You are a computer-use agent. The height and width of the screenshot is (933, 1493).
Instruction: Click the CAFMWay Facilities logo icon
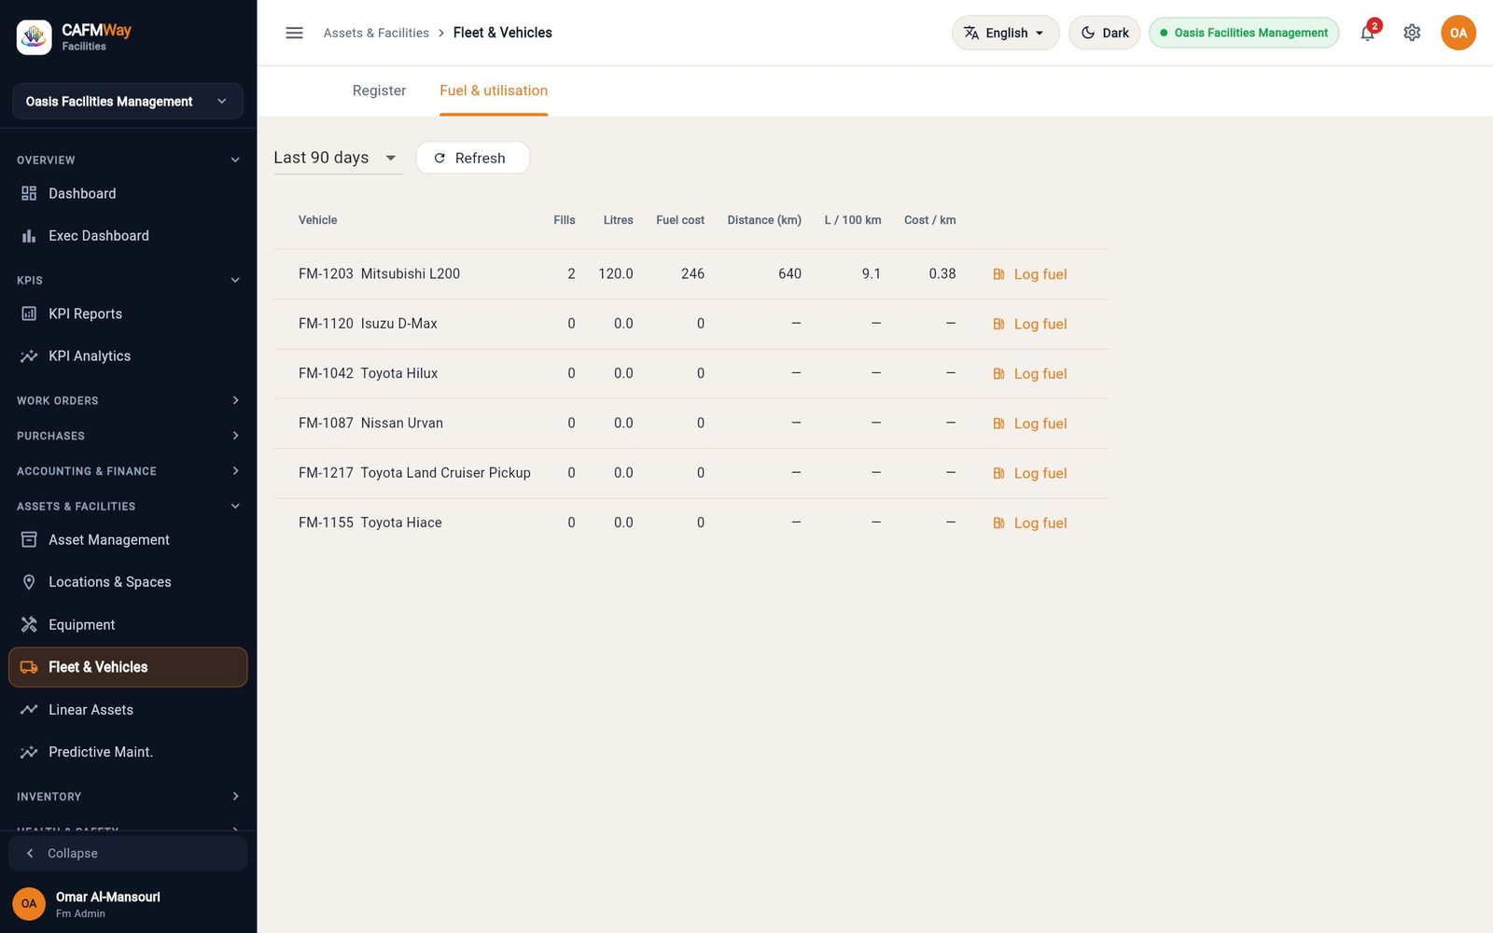[x=35, y=37]
